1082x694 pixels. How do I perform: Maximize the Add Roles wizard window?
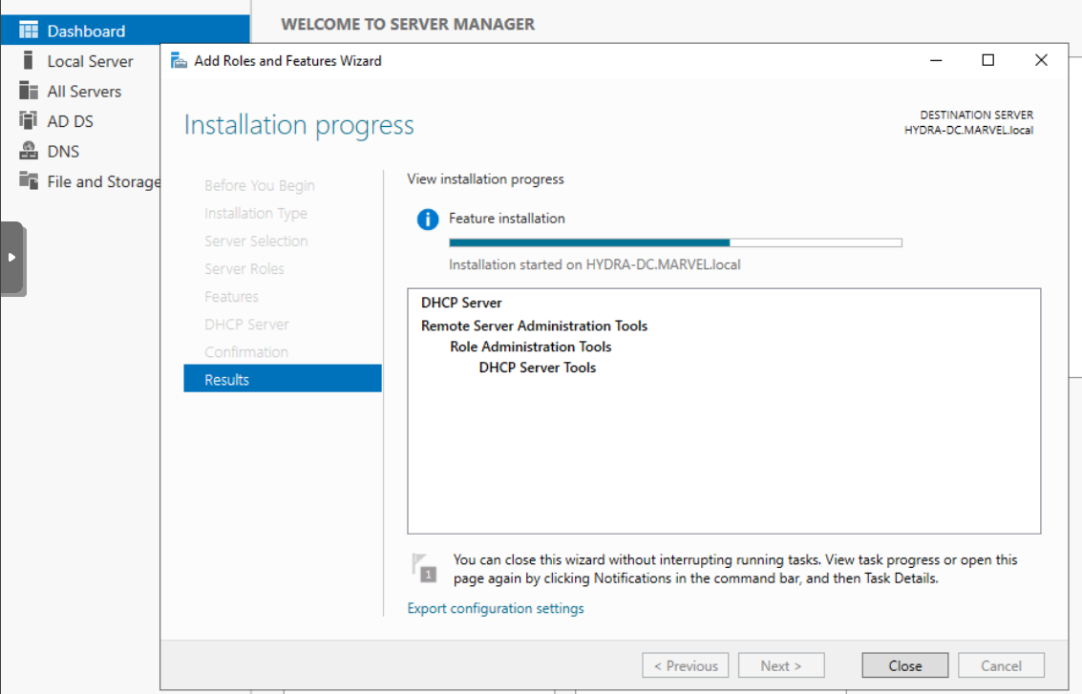(988, 60)
